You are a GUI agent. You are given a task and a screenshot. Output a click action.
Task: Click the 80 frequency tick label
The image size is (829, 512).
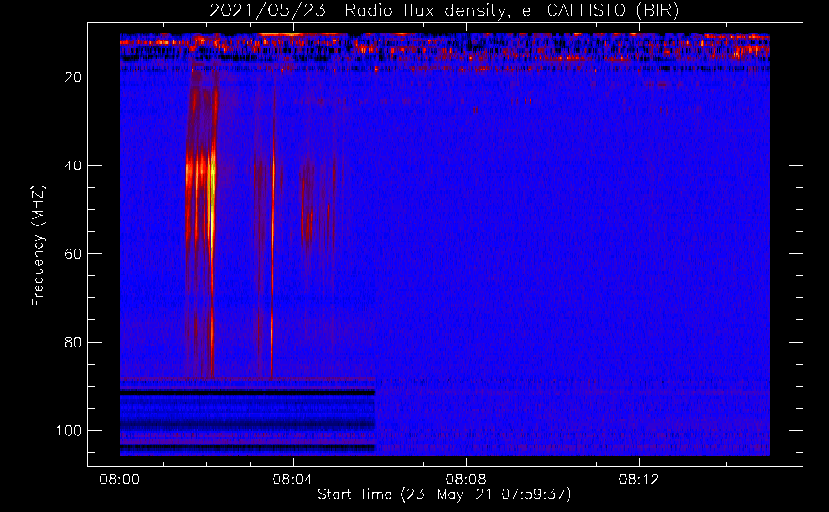coord(74,343)
